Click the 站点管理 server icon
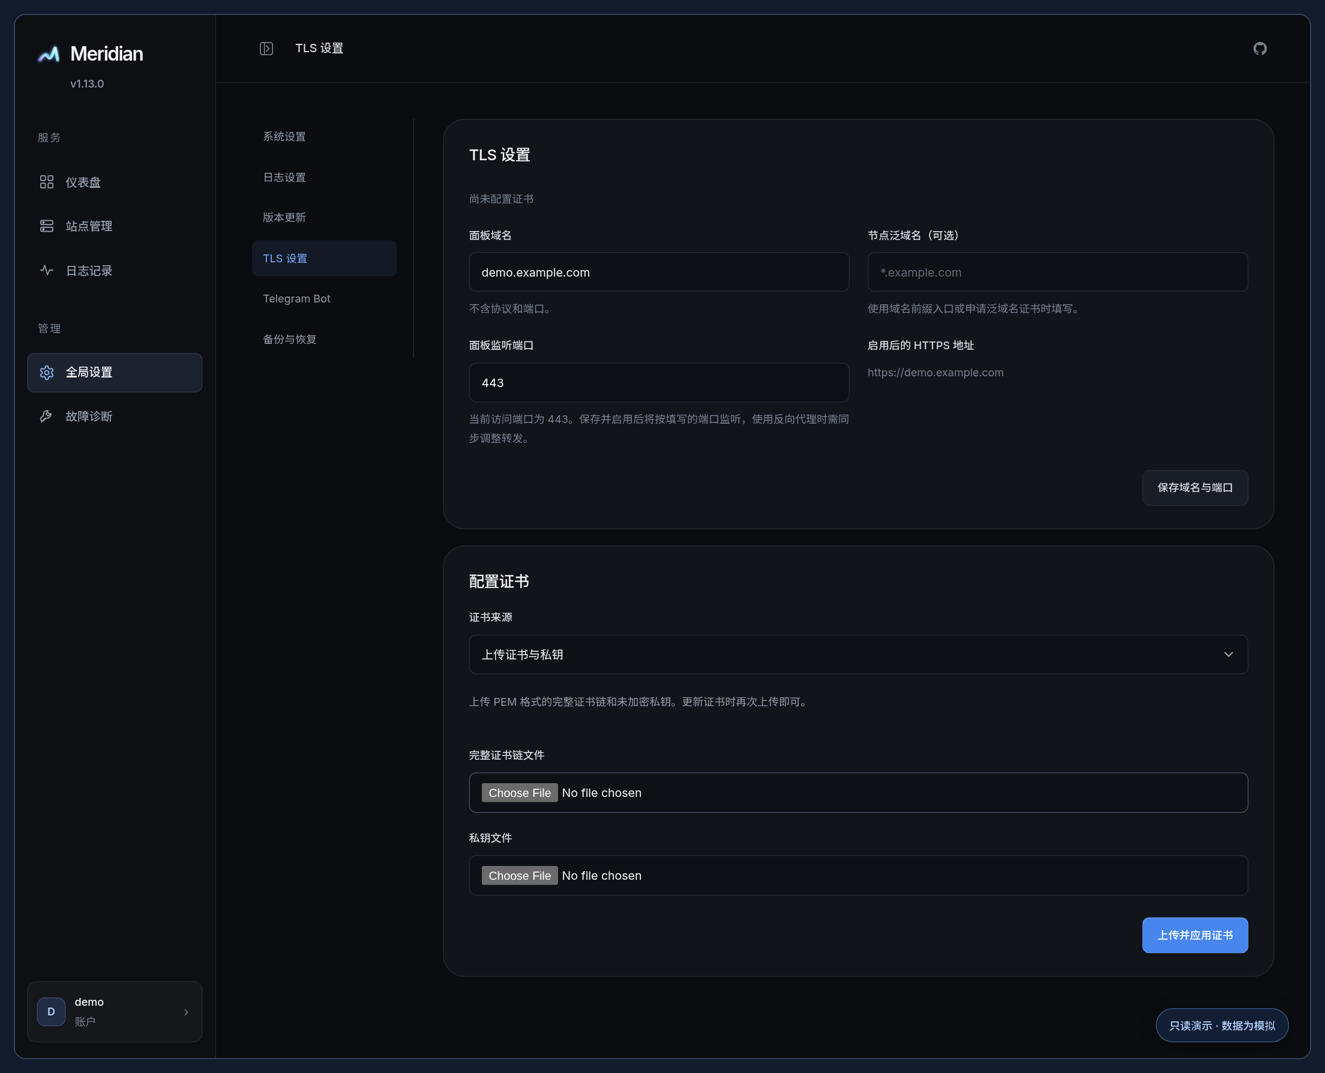Screen dimensions: 1325x1073 click(47, 226)
